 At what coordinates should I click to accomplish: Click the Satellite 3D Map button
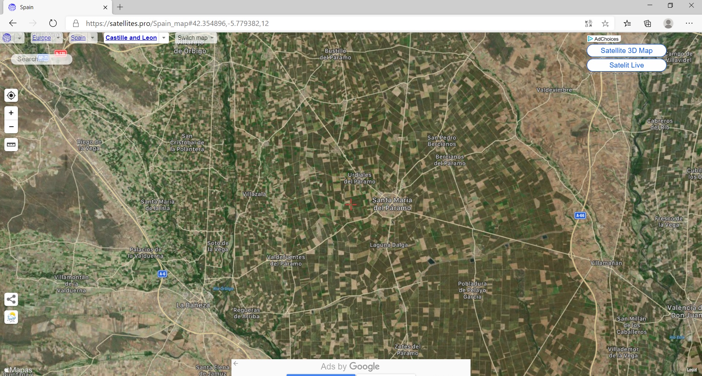pyautogui.click(x=626, y=51)
